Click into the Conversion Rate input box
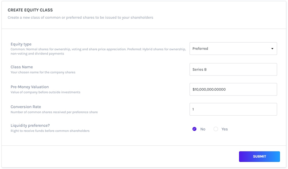The height and width of the screenshot is (169, 288). tap(233, 109)
